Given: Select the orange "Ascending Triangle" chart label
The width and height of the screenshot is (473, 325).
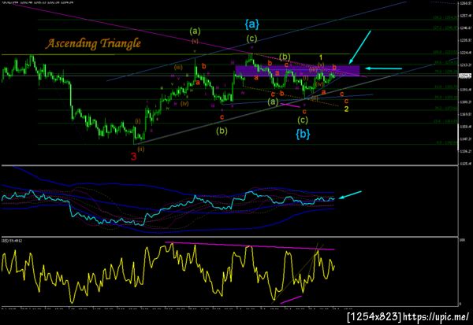Looking at the screenshot, I should click(93, 44).
